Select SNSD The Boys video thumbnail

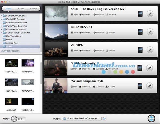[56, 14]
